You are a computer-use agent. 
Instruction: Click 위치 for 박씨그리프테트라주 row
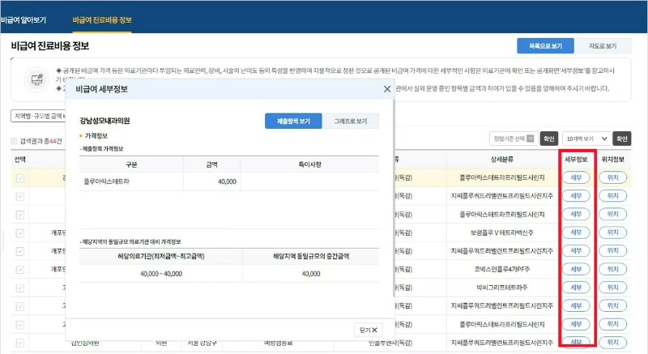click(613, 287)
